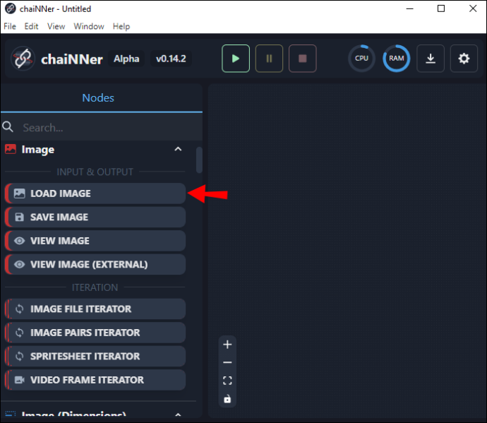
Task: Select the View Image node
Action: pos(95,241)
